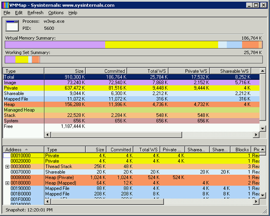Image resolution: width=270 pixels, height=216 pixels.
Task: Select the Free memory type row
Action: pos(131,126)
